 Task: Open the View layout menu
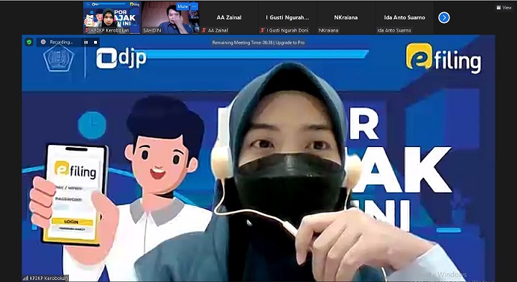505,7
